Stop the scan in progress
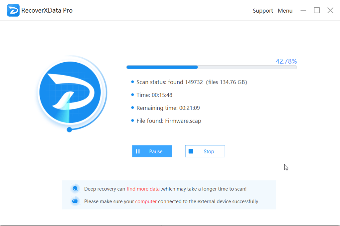The image size is (340, 226). pos(205,151)
